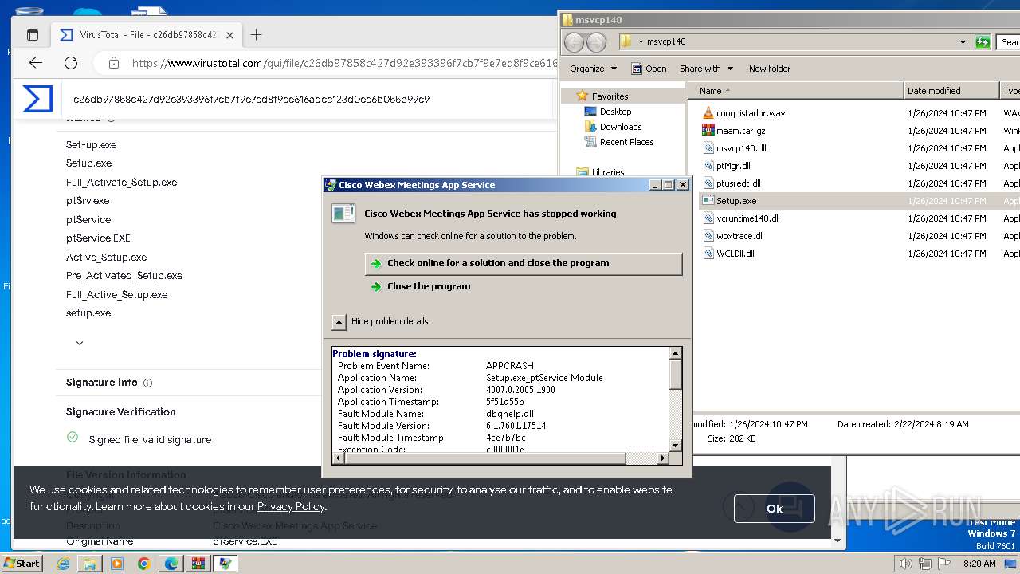Switch to Microsoft Edge in the taskbar

click(171, 564)
